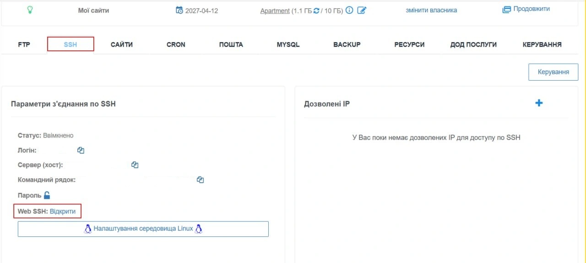Click the Статус: Ввімкнено text
Screen dimensions: 586x263
[46, 136]
